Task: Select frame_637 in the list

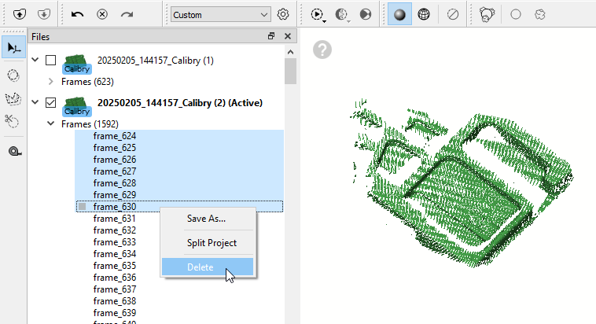Action: pos(115,289)
